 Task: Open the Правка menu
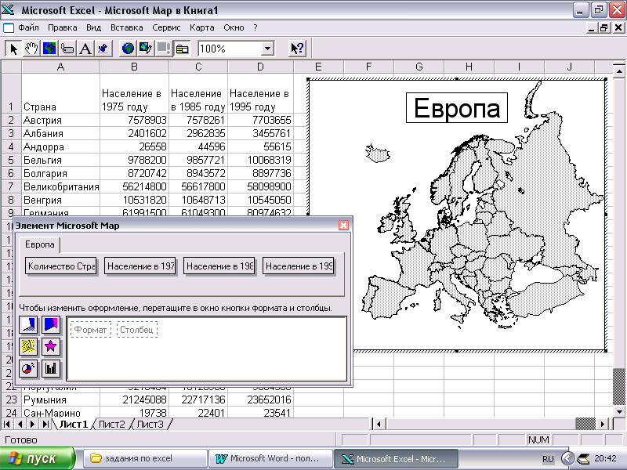63,27
